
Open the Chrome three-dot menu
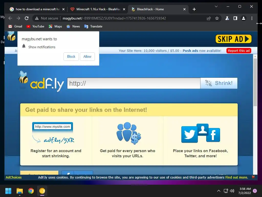click(252, 18)
